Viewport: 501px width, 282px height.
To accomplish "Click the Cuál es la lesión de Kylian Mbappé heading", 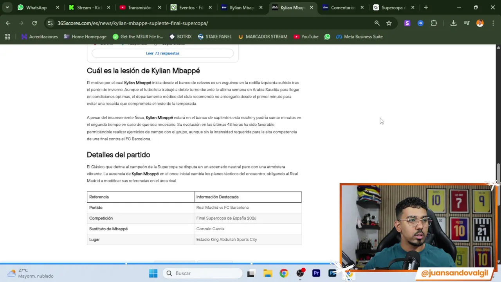I will pyautogui.click(x=143, y=70).
